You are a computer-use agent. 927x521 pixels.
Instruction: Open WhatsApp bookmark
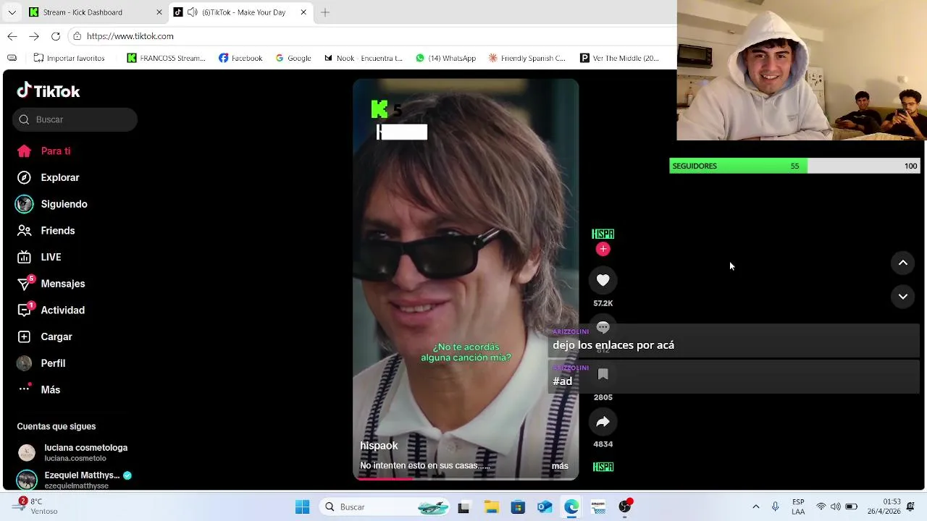pos(445,58)
